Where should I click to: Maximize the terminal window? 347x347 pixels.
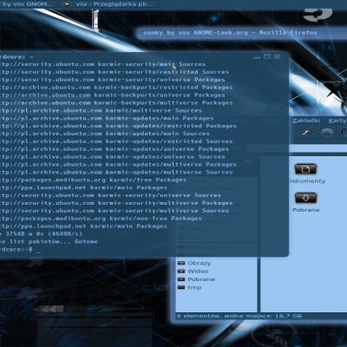pos(267,56)
